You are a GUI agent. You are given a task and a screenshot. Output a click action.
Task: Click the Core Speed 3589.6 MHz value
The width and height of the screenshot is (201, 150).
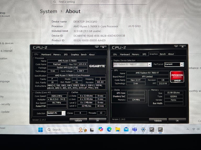[x=57, y=96]
